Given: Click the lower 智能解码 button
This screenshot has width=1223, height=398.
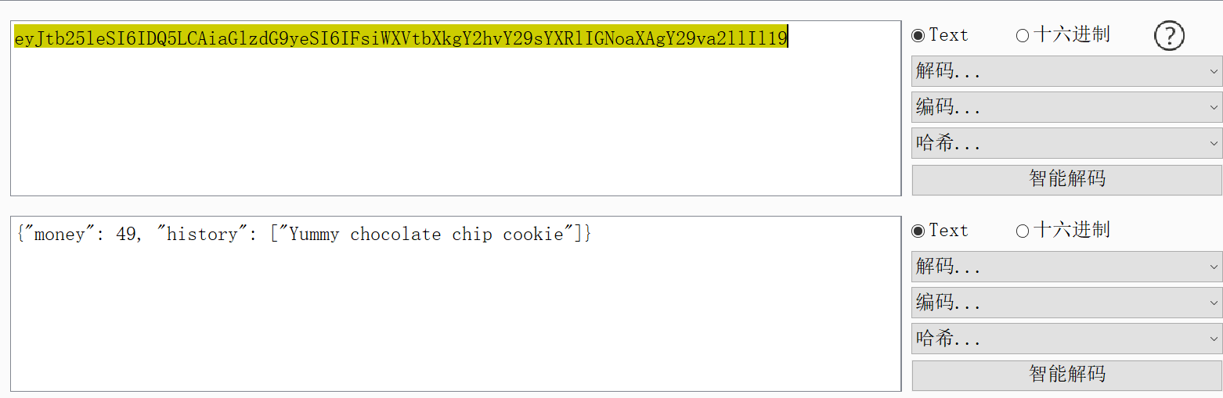Looking at the screenshot, I should [x=1066, y=375].
